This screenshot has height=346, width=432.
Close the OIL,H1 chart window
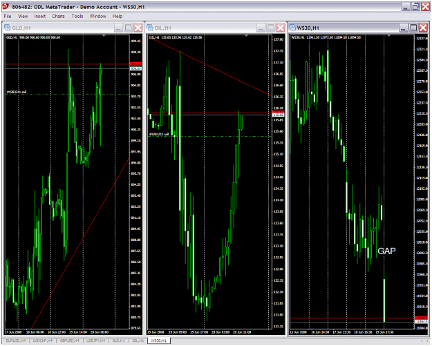(x=280, y=28)
